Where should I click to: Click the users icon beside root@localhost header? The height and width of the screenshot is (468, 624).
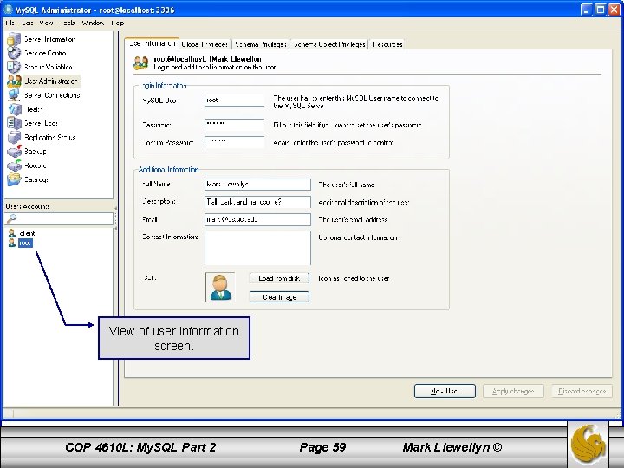point(140,63)
